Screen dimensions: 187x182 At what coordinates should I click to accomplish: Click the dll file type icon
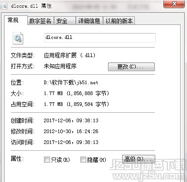(x=18, y=38)
